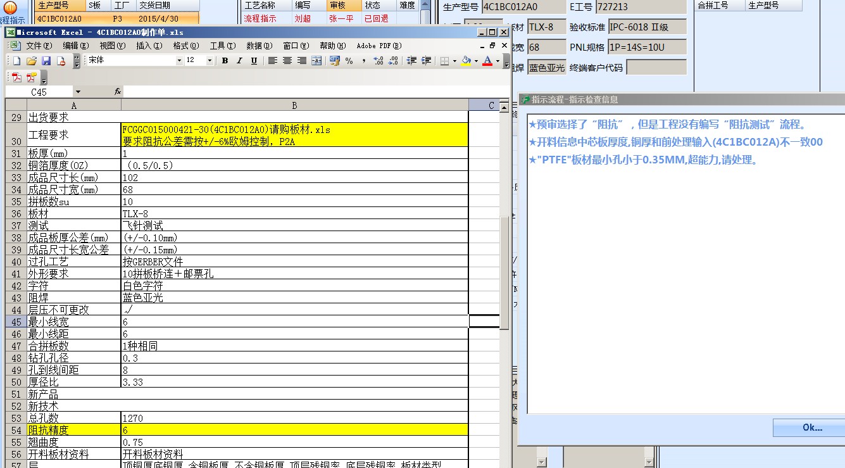Align cell text left

tap(273, 61)
